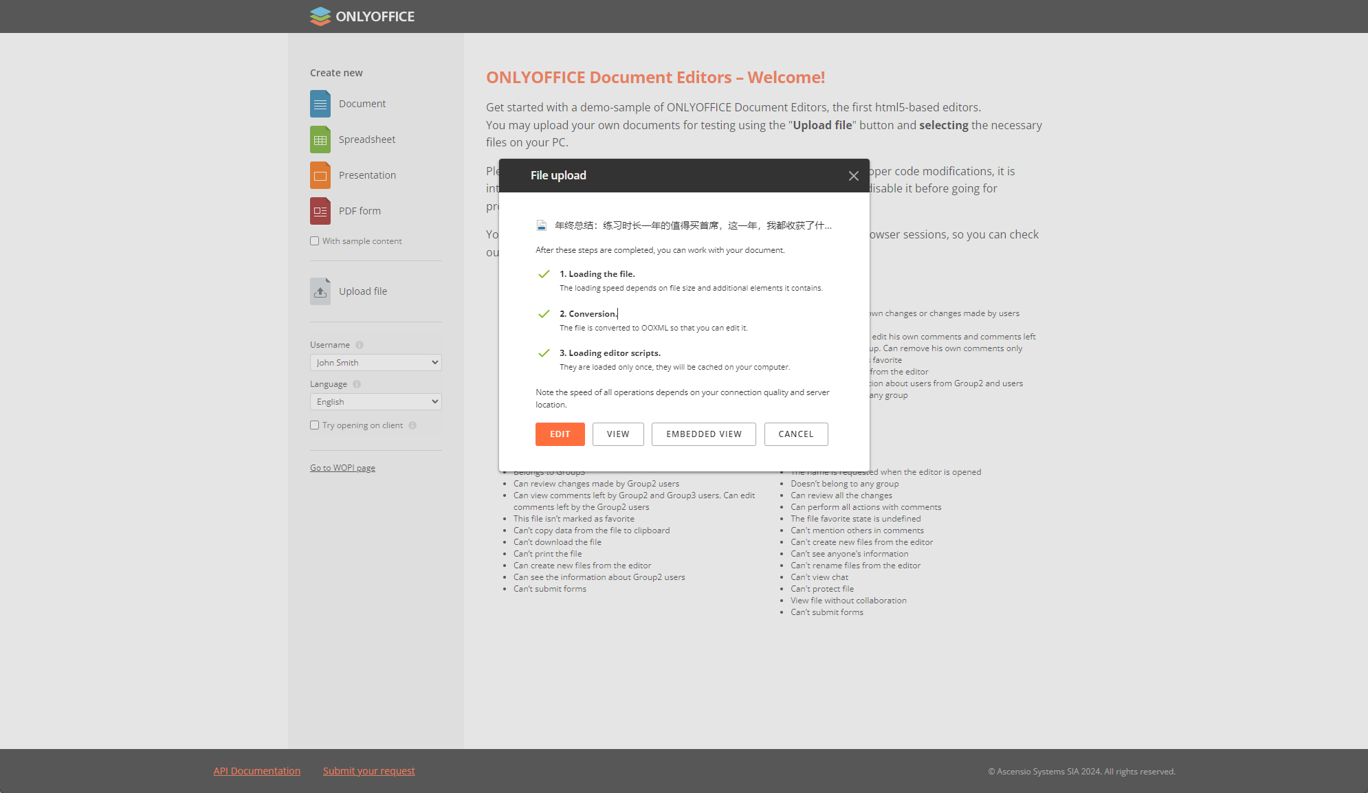Screen dimensions: 1368x793
Task: Click the uploaded file's document icon in dialog
Action: point(542,225)
